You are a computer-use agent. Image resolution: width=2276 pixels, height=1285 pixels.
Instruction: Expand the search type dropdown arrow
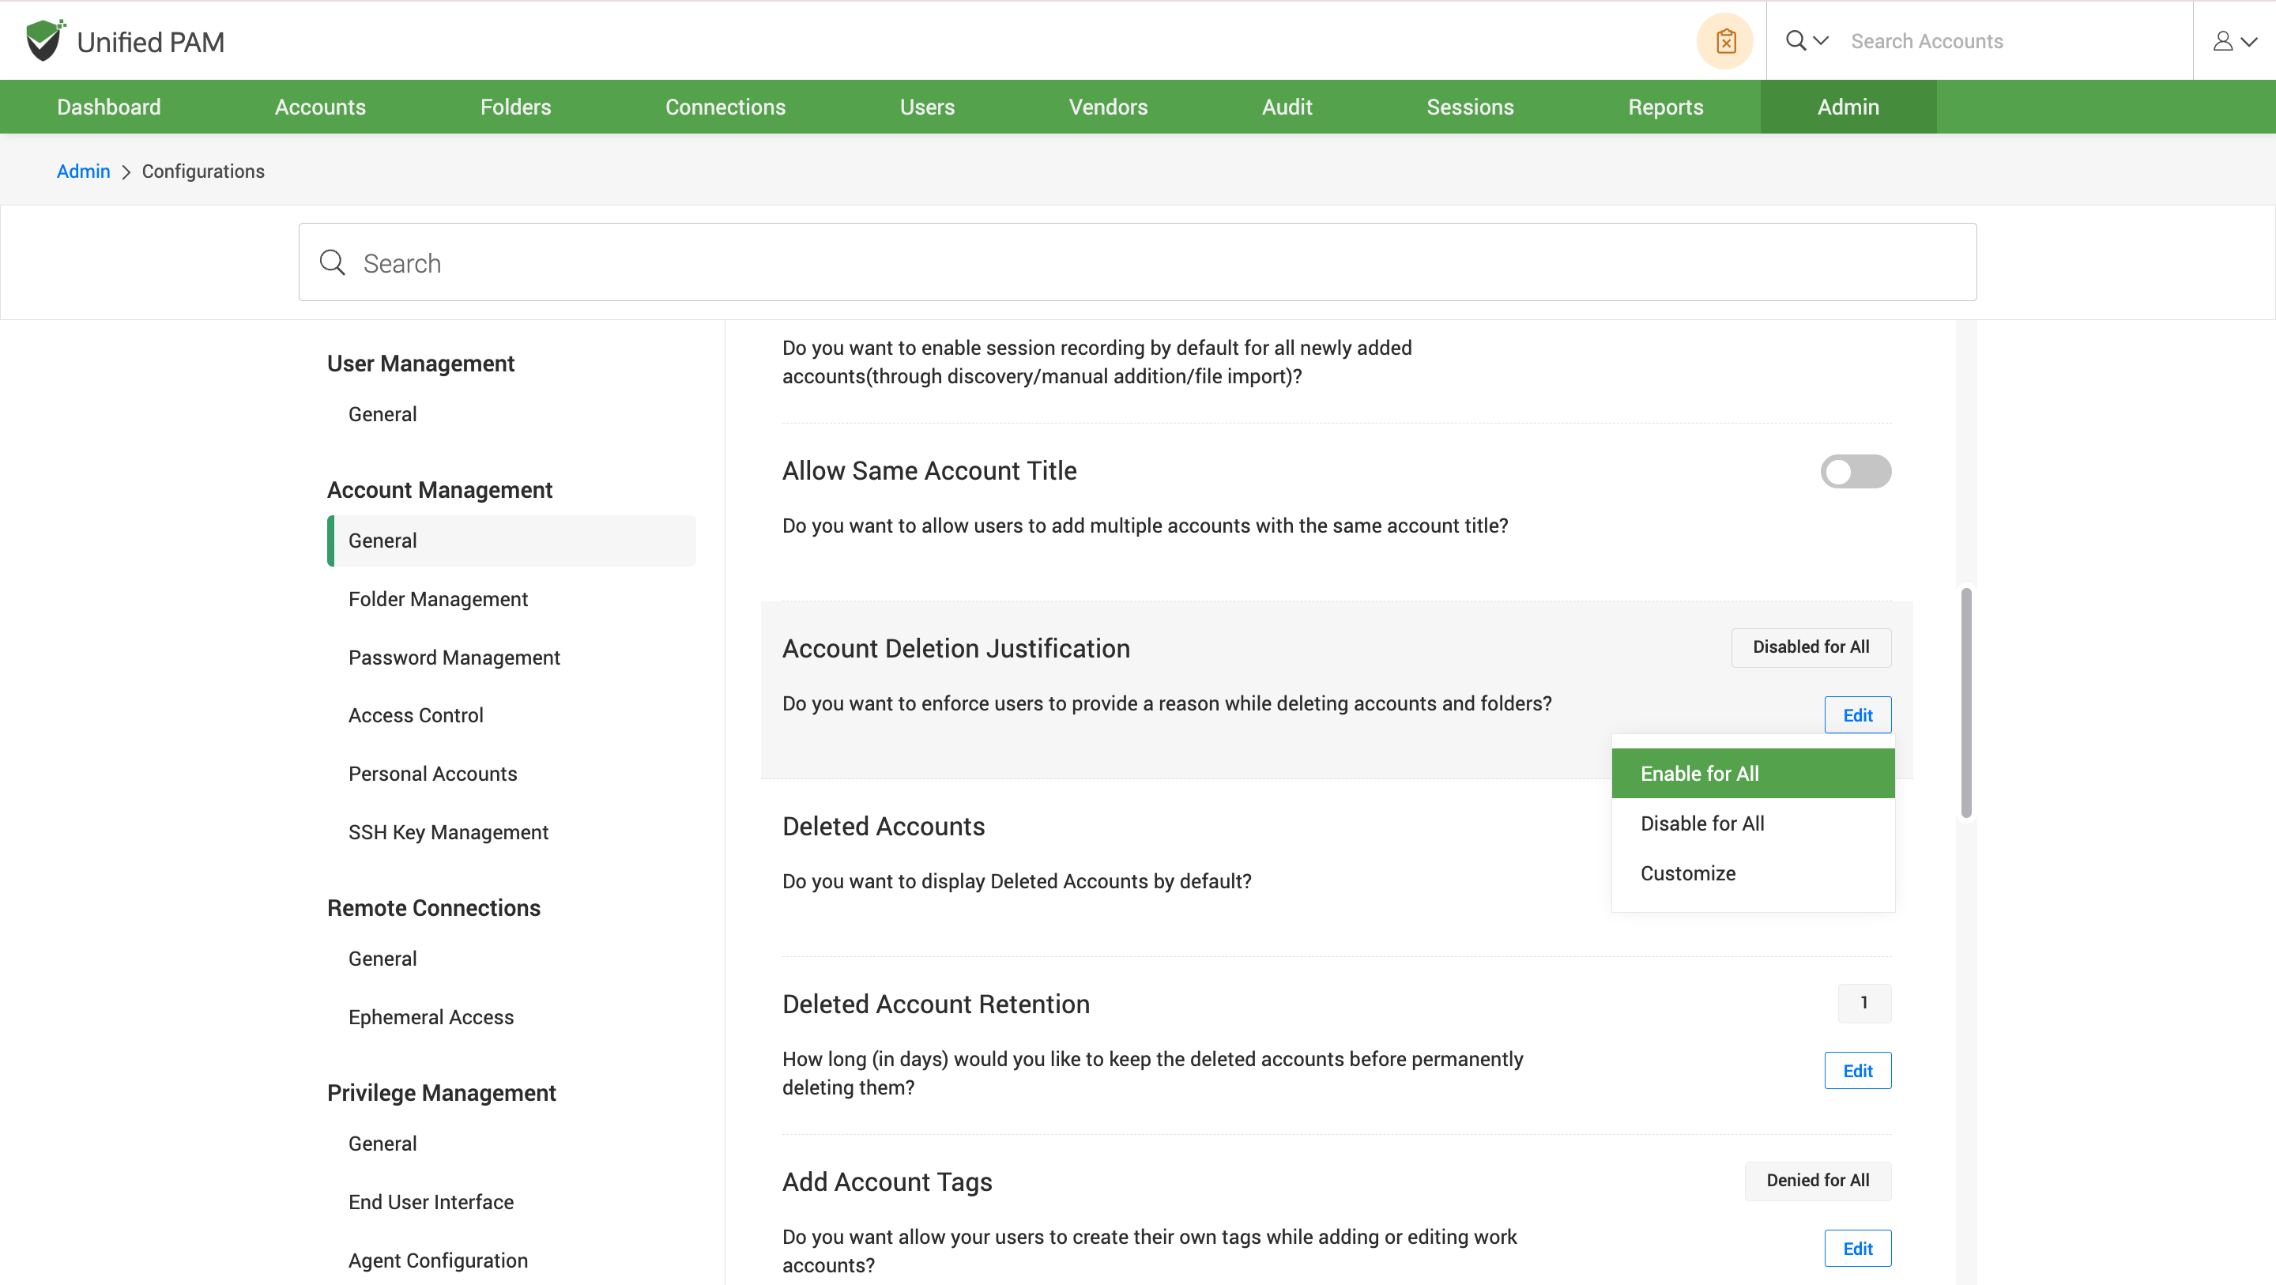(1821, 40)
